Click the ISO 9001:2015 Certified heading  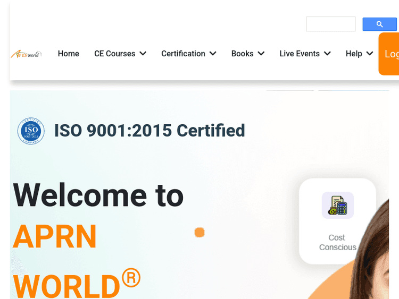coord(149,131)
